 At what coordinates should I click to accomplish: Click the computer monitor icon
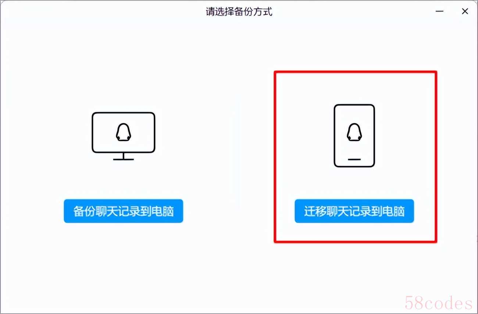(x=123, y=136)
